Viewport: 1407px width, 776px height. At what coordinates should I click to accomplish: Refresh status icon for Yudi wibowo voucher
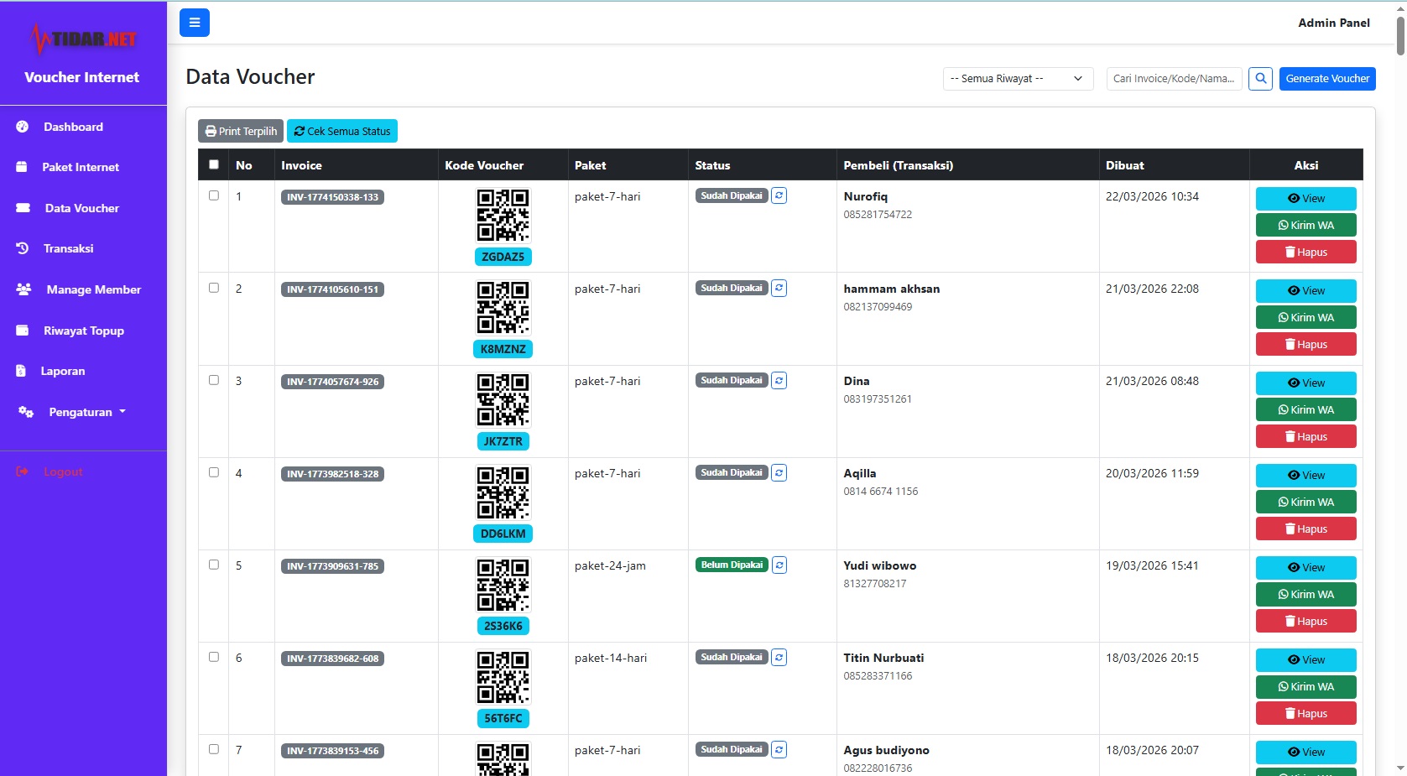pos(779,565)
